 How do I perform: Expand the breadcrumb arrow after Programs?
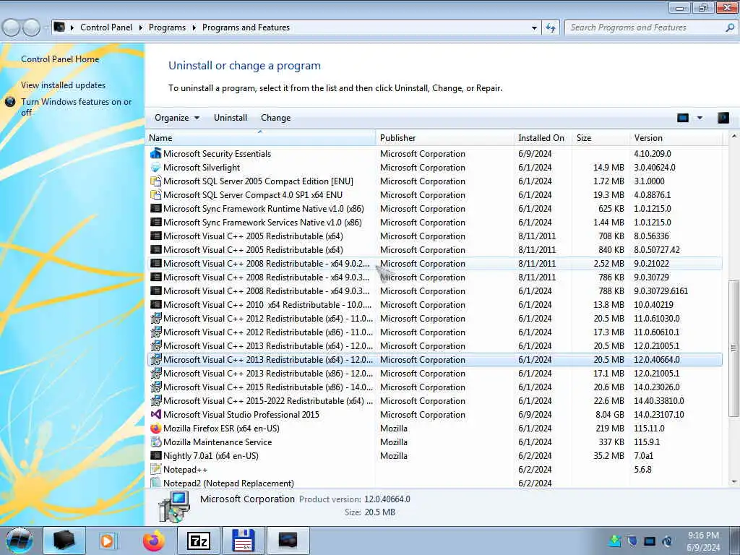194,27
